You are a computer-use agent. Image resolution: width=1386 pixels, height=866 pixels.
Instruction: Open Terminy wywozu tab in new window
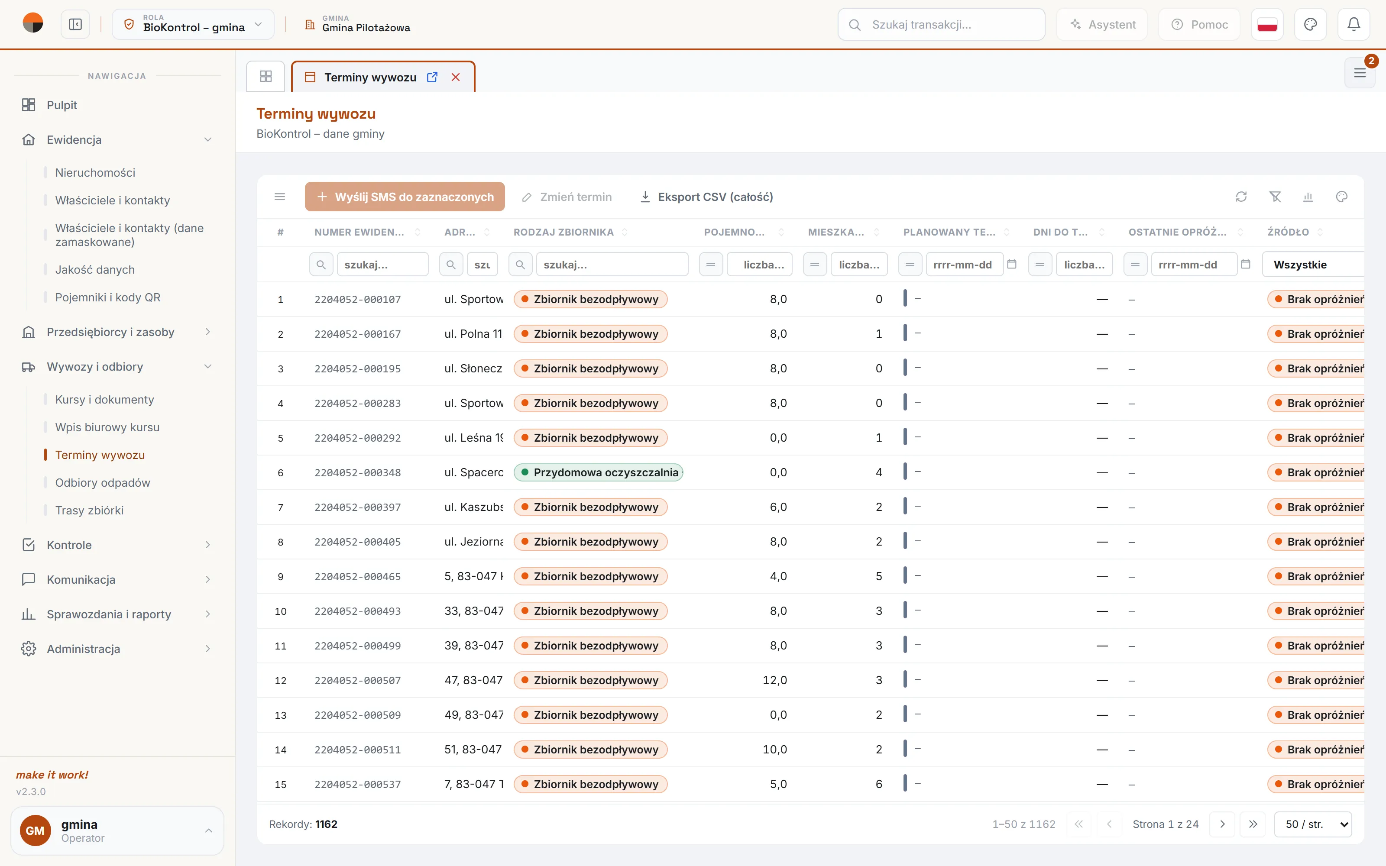(x=432, y=78)
